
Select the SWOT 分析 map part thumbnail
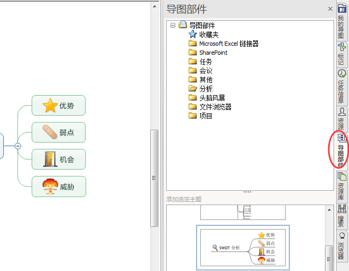click(x=243, y=248)
